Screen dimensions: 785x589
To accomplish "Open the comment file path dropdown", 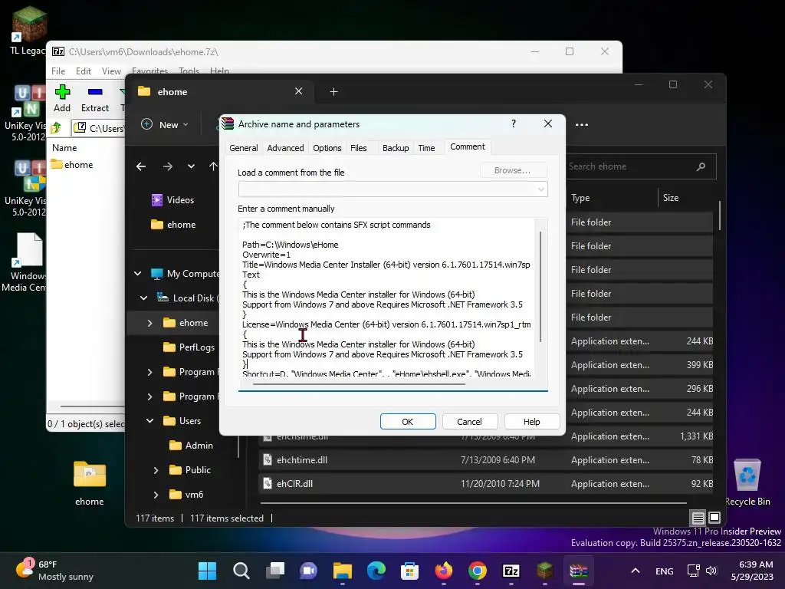I will [x=540, y=189].
